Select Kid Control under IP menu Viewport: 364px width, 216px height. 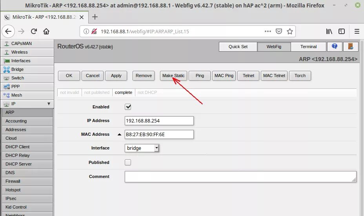click(27, 207)
